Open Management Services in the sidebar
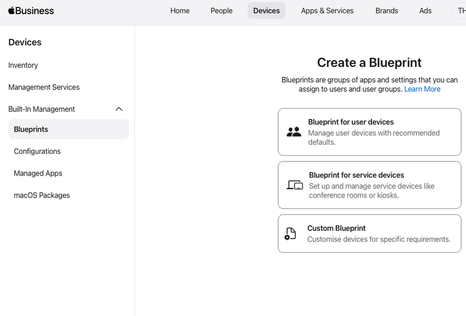The width and height of the screenshot is (466, 316). point(44,87)
